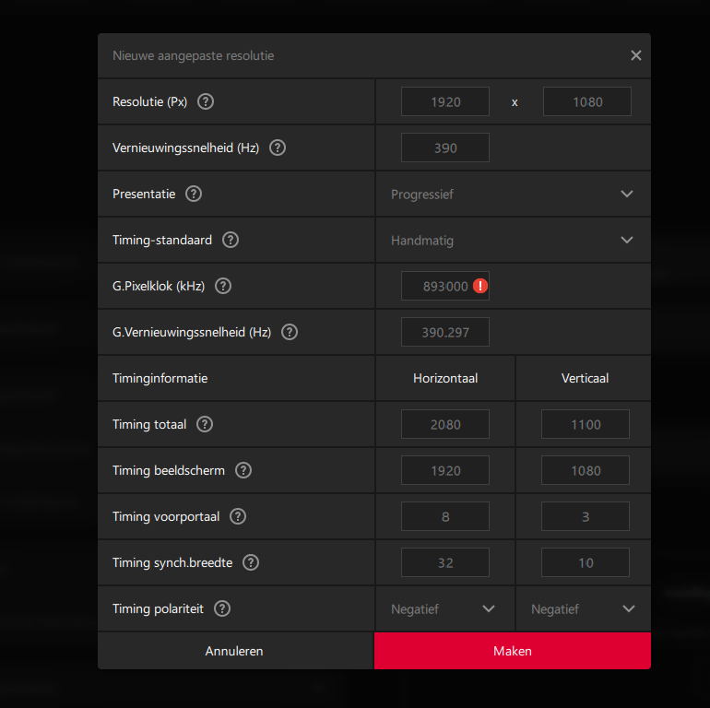Close the Nieuwe aangepaste resolutie dialog
The image size is (710, 708).
[x=635, y=55]
